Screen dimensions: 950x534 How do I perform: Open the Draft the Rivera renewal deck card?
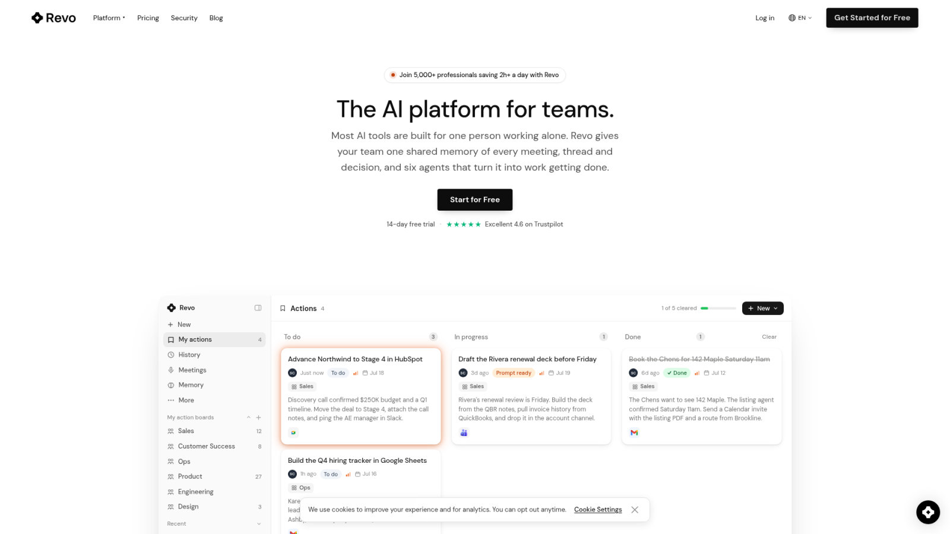click(531, 396)
